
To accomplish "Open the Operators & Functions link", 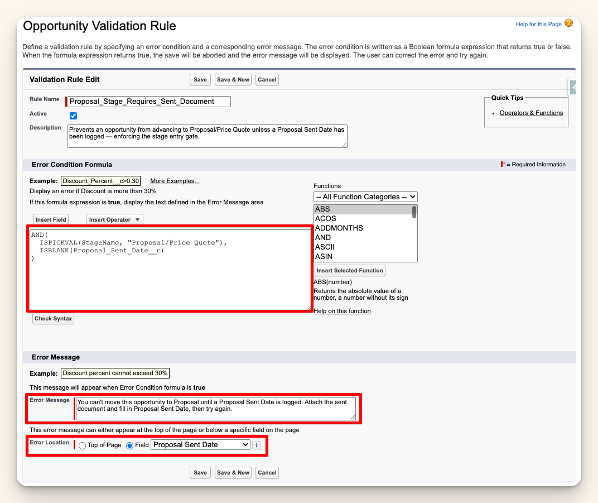I will pyautogui.click(x=531, y=113).
